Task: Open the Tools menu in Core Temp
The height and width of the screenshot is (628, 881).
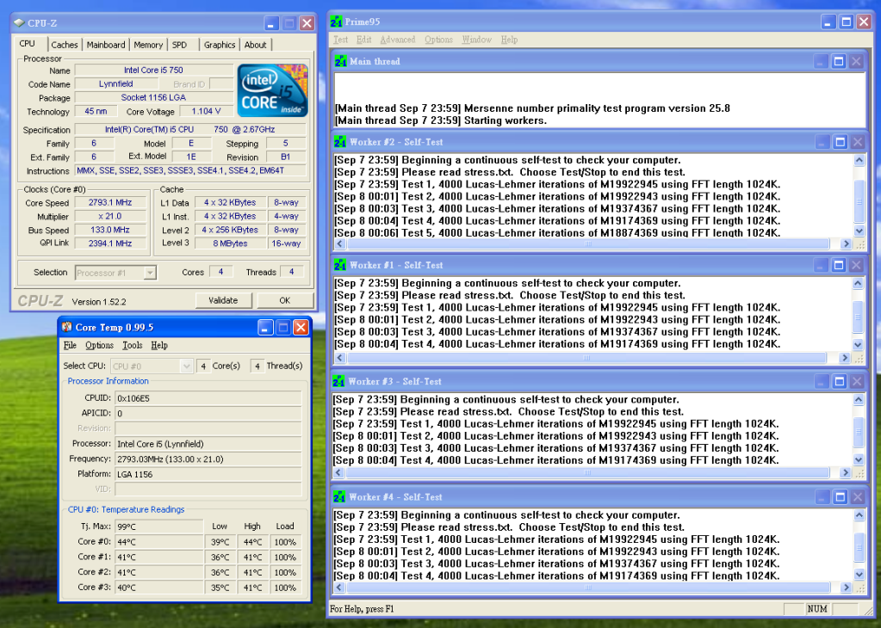Action: click(x=132, y=345)
